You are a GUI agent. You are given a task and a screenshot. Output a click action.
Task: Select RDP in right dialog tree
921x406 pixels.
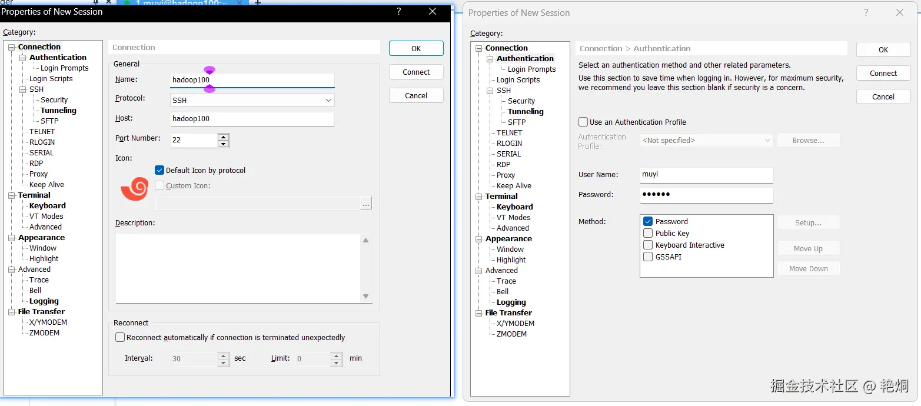click(x=503, y=165)
